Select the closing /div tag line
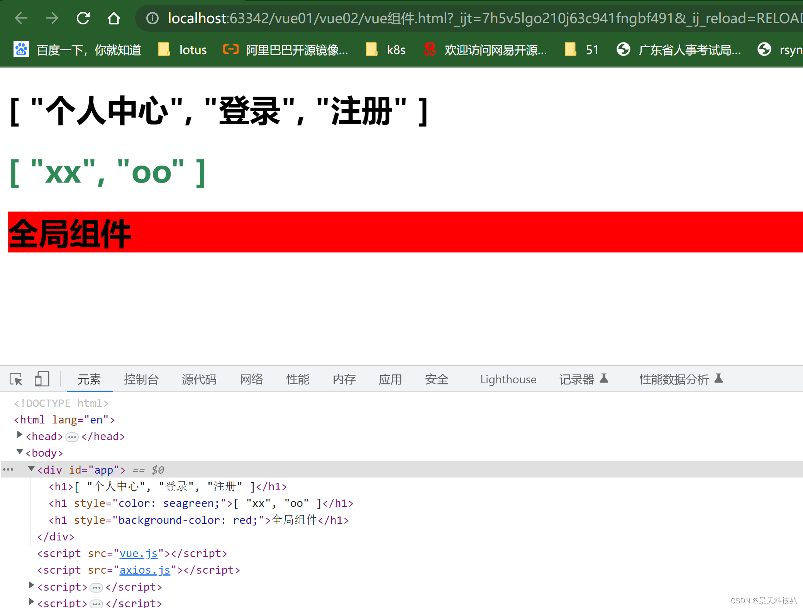This screenshot has height=608, width=803. (x=56, y=537)
